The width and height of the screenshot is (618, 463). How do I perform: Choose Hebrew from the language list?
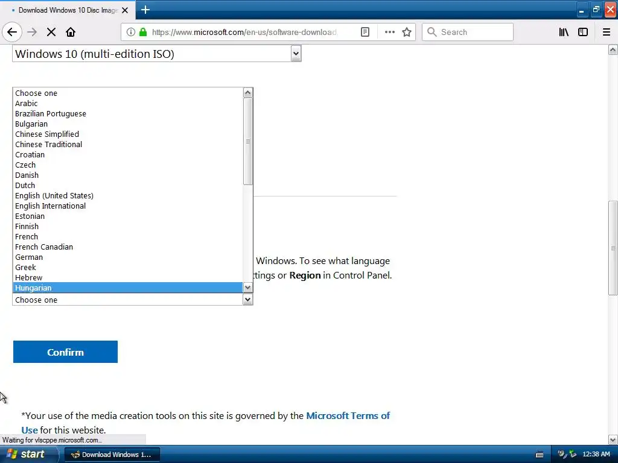point(129,277)
